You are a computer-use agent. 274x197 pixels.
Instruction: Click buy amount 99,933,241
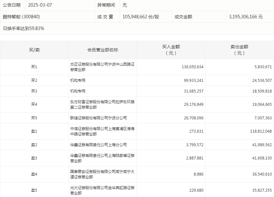coord(194,81)
